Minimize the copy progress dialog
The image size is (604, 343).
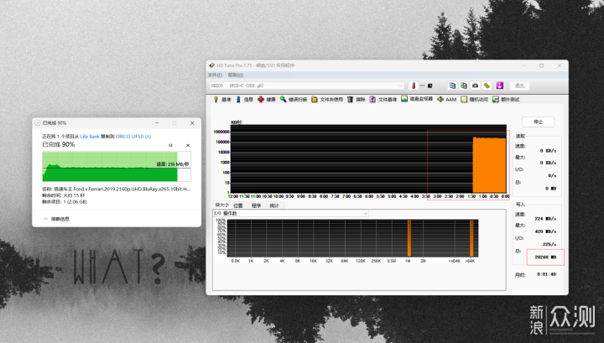[x=157, y=122]
